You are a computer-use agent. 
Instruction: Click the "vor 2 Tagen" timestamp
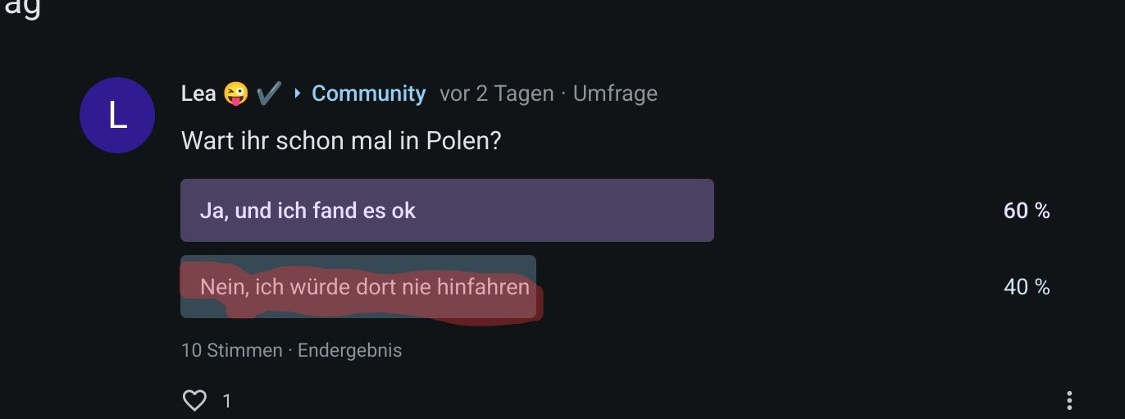point(497,93)
